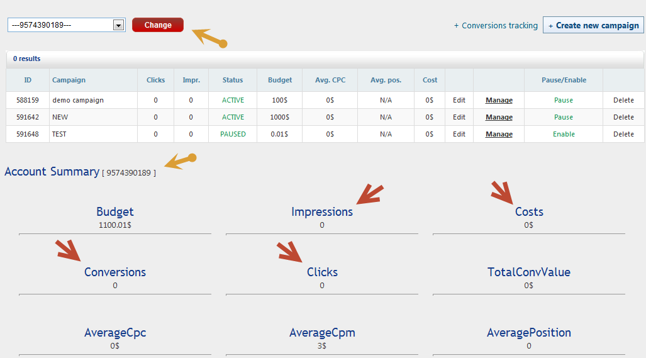Open the account selector dropdown arrow

point(118,25)
